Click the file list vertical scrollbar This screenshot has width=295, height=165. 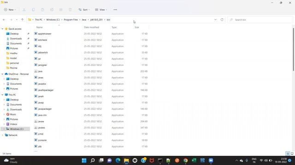click(294, 49)
